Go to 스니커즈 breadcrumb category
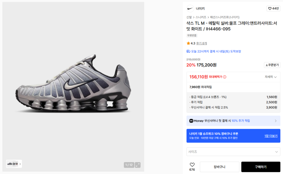This screenshot has width=283, height=174. coord(201,17)
